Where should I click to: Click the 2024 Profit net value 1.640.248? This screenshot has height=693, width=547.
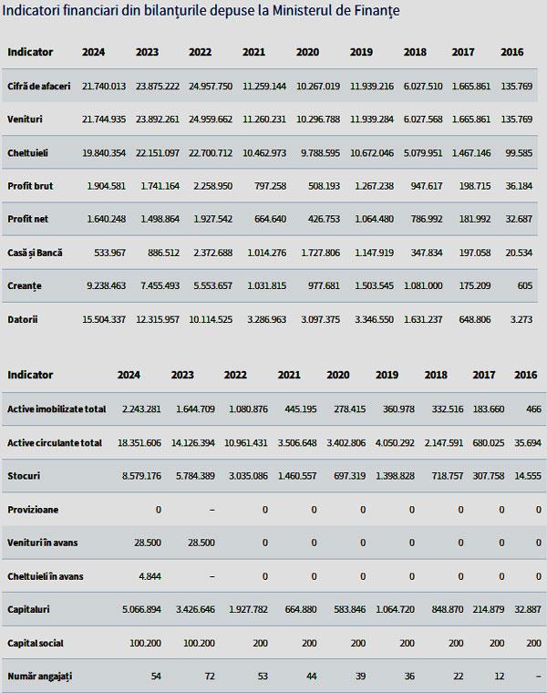coord(106,219)
